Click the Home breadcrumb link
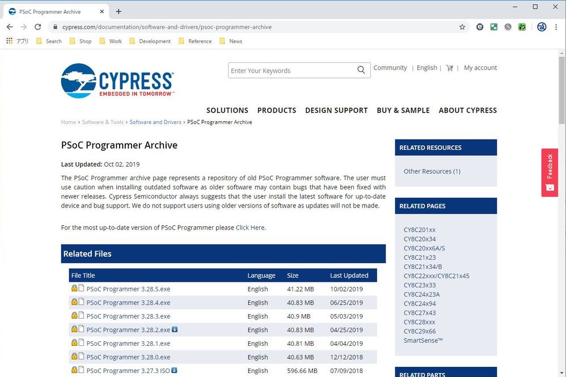The width and height of the screenshot is (566, 377). point(69,122)
